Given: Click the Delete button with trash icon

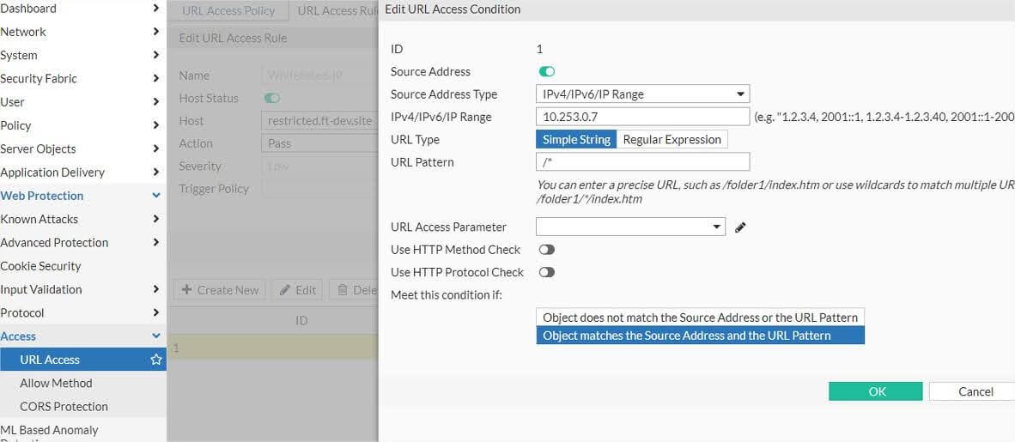Looking at the screenshot, I should tap(354, 290).
